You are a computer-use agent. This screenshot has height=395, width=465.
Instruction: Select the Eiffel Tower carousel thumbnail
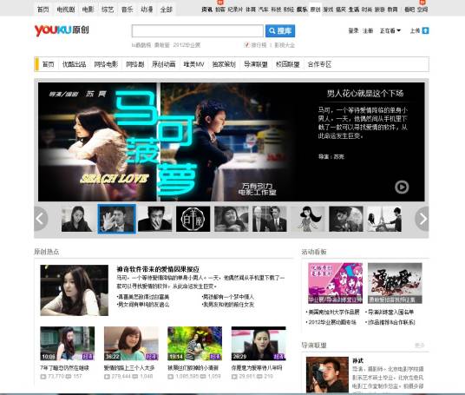click(x=384, y=219)
